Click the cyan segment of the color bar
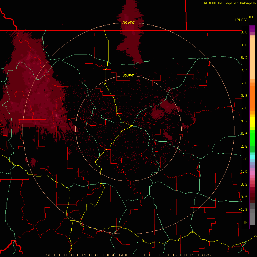Screen dimensions: 257x257 (x=252, y=157)
